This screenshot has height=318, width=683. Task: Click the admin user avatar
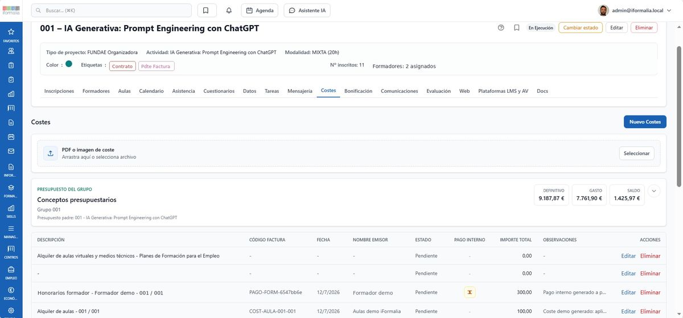tap(603, 10)
